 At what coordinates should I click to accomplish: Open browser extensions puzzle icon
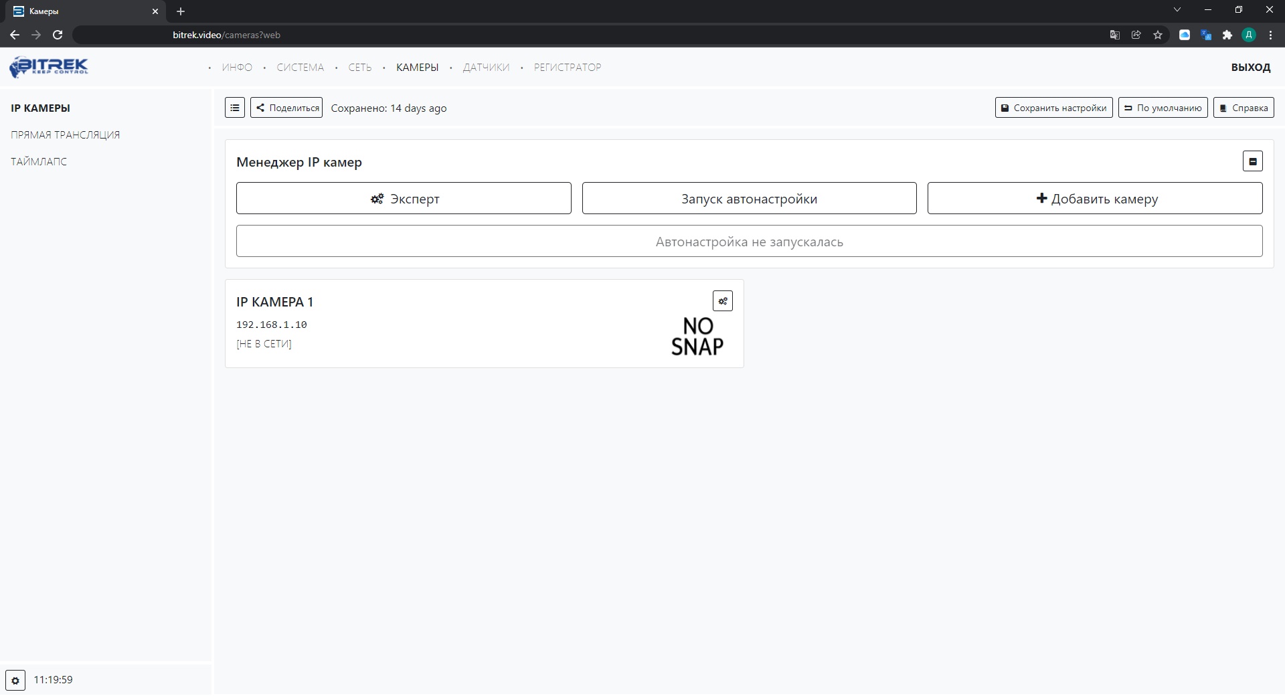(x=1227, y=35)
